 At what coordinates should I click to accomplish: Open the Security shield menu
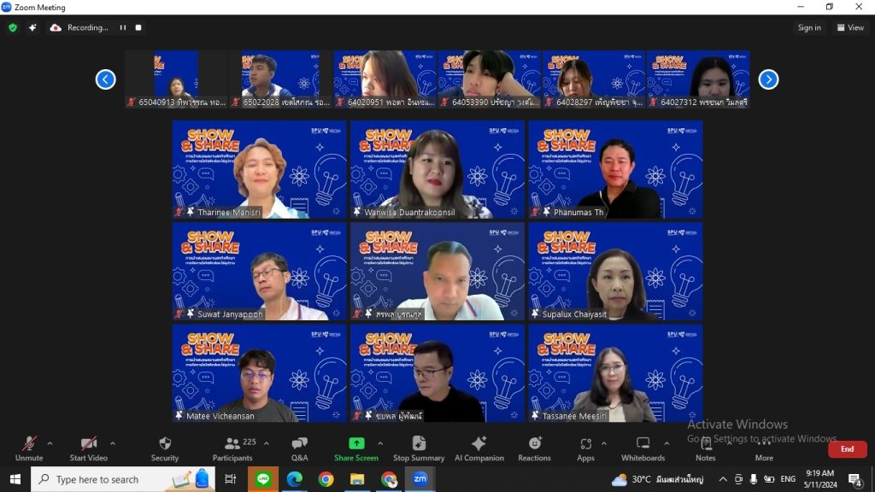(165, 449)
